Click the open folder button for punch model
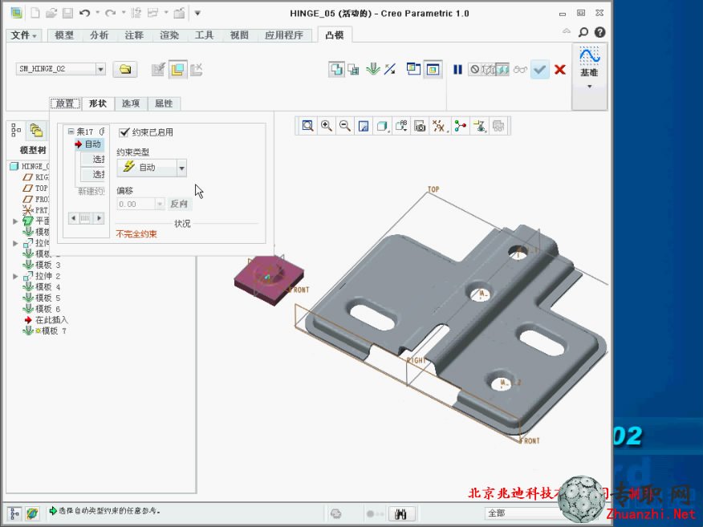 click(x=124, y=70)
